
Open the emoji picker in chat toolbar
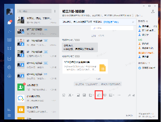[64, 95]
